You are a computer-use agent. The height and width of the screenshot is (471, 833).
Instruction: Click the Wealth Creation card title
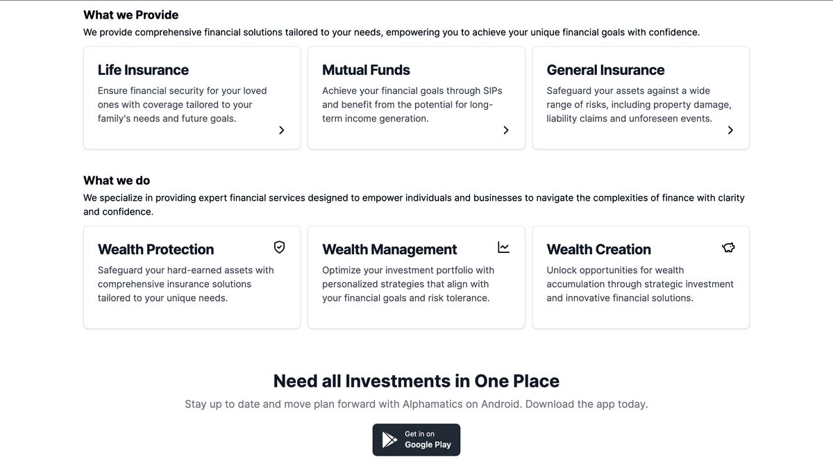(599, 249)
